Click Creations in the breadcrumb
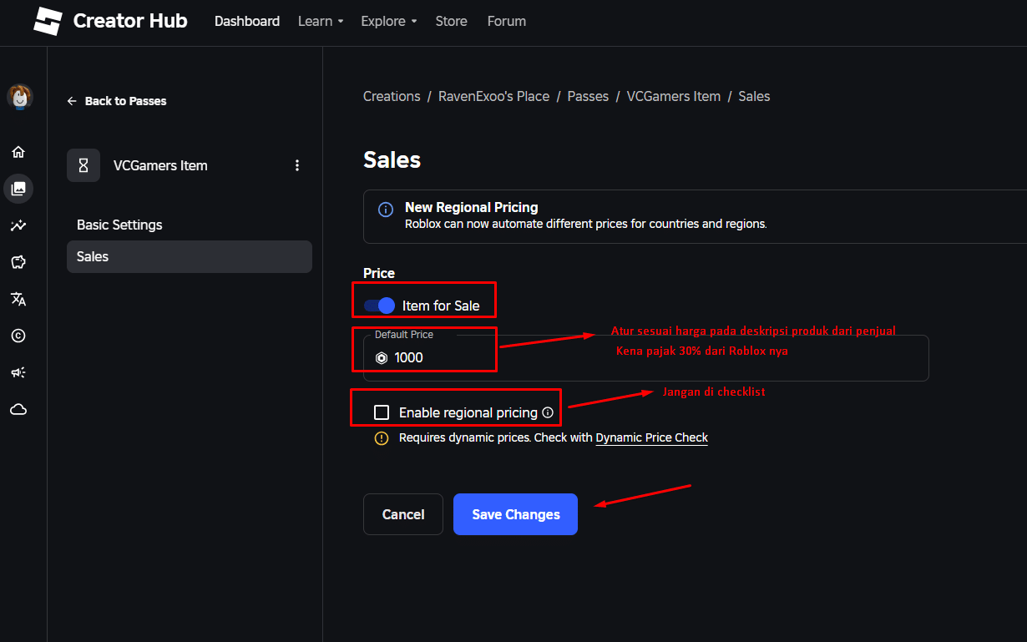Viewport: 1027px width, 642px height. click(x=392, y=96)
